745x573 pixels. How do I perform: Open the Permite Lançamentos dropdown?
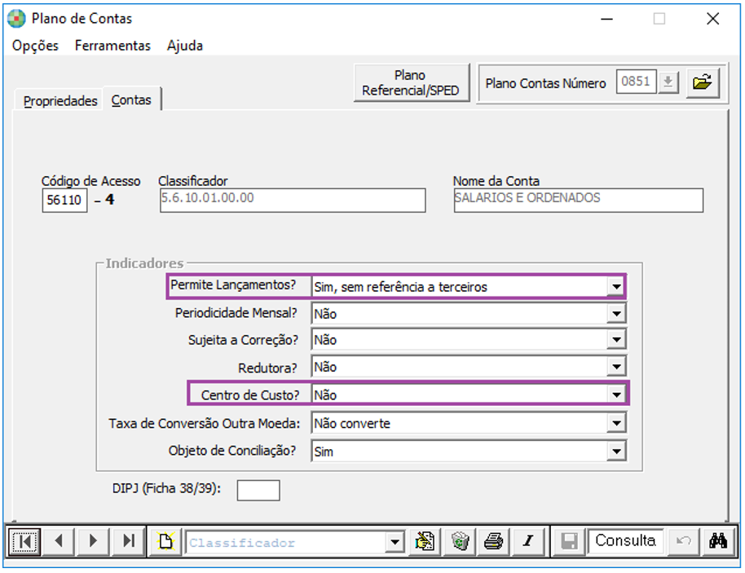point(616,287)
